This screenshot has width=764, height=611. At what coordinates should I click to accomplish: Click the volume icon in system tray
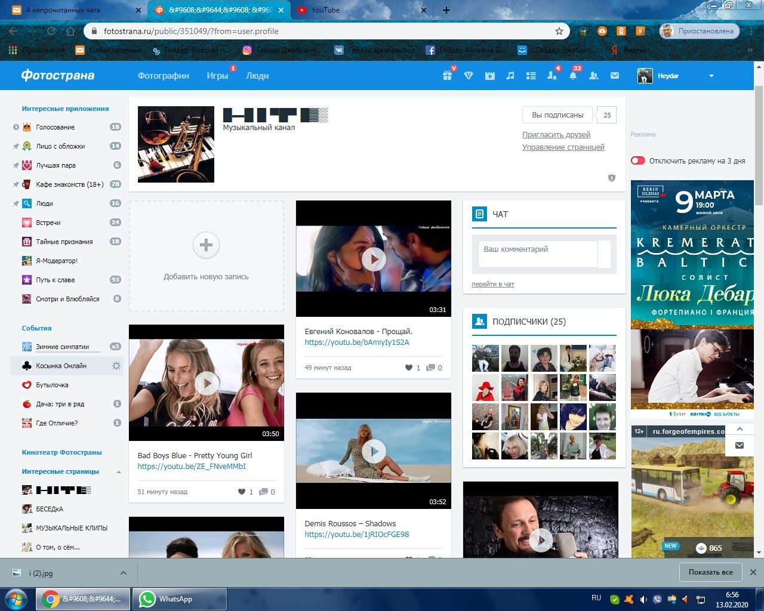pos(643,600)
